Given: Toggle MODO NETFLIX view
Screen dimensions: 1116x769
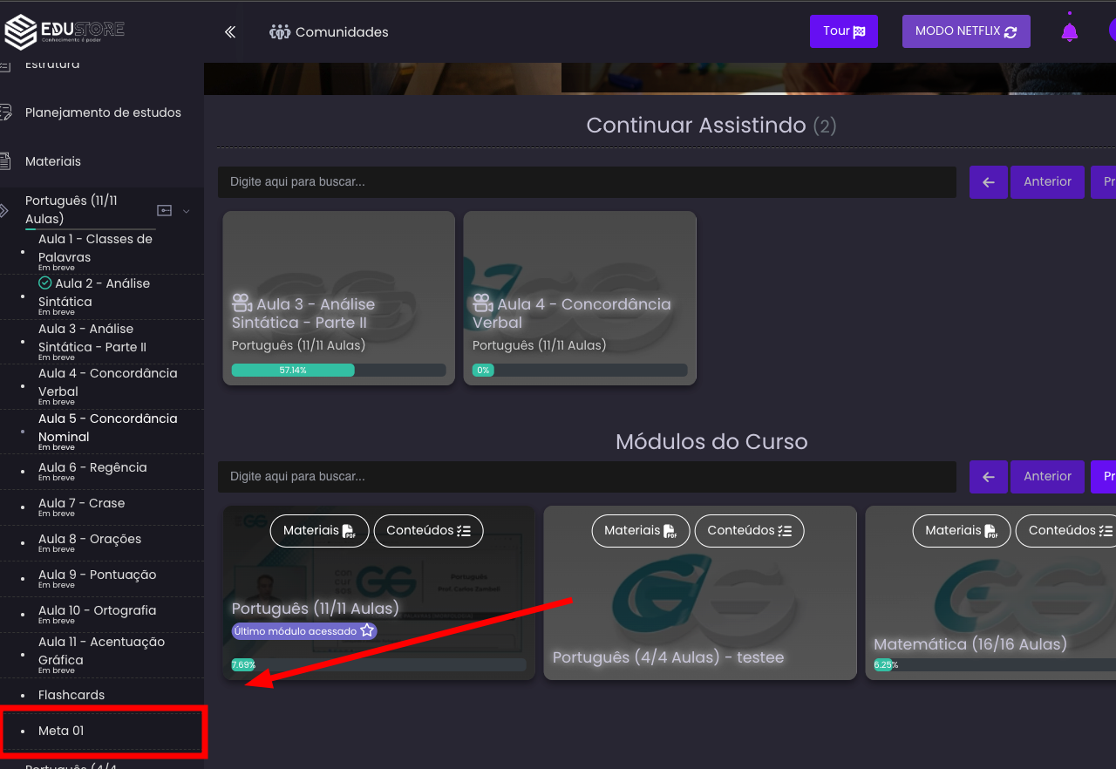Looking at the screenshot, I should tap(965, 31).
